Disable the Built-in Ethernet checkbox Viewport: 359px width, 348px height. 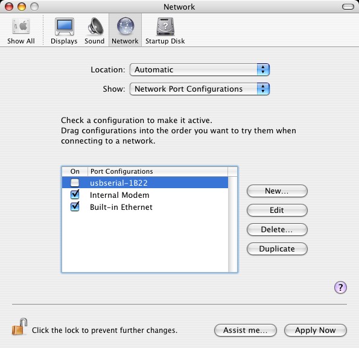75,207
